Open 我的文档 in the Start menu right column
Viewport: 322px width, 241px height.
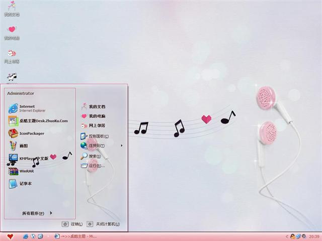coord(93,106)
